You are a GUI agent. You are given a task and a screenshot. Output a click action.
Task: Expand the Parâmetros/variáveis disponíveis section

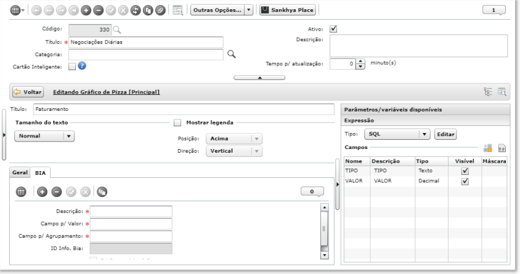pyautogui.click(x=426, y=110)
